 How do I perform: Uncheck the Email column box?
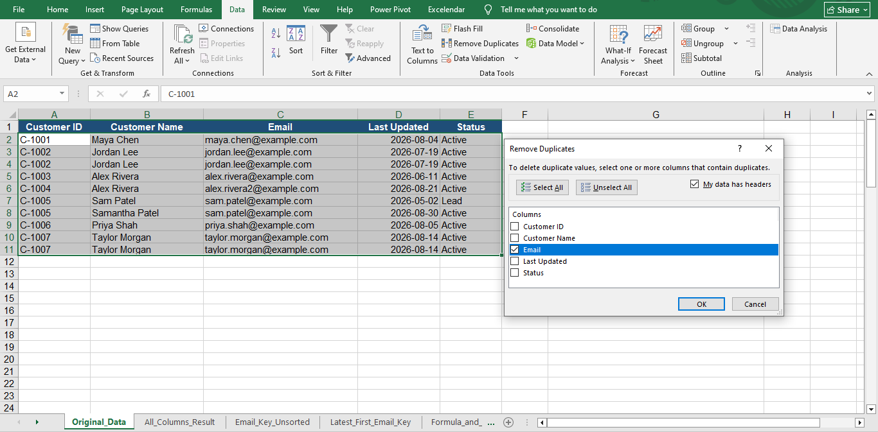tap(514, 250)
